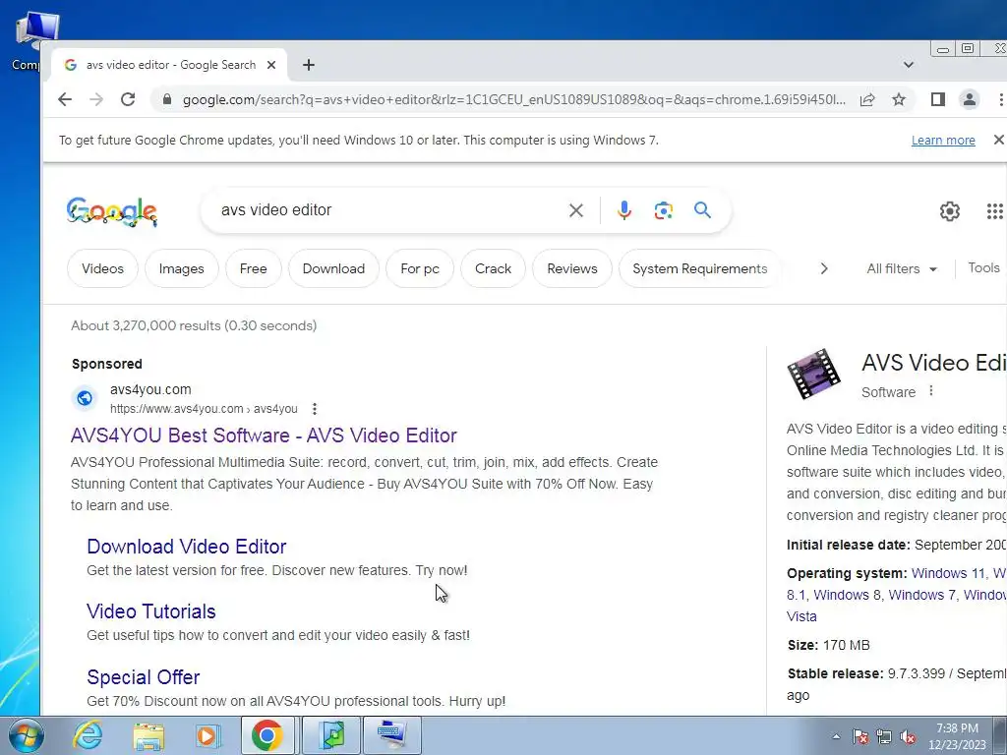Open the Chrome profile avatar icon
The image size is (1007, 755).
point(969,99)
